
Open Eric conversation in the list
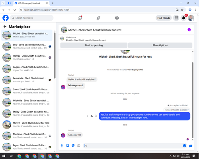click(27, 46)
